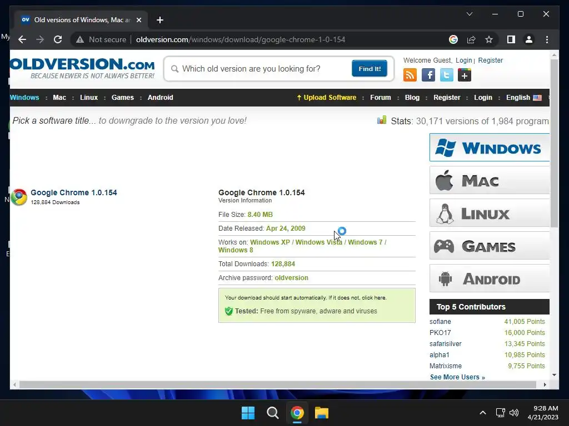Click contributor alpha1
The image size is (569, 426).
point(440,354)
